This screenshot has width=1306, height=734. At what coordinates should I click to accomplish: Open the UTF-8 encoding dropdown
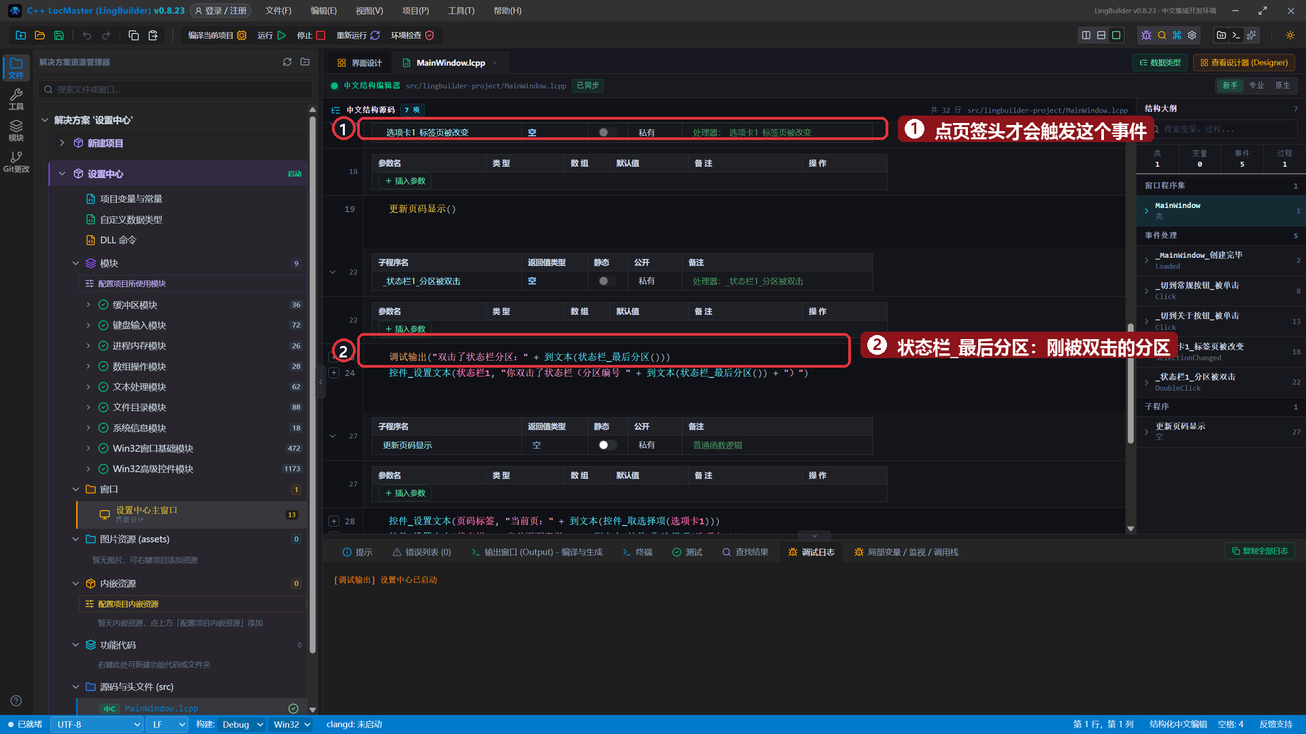click(x=97, y=724)
